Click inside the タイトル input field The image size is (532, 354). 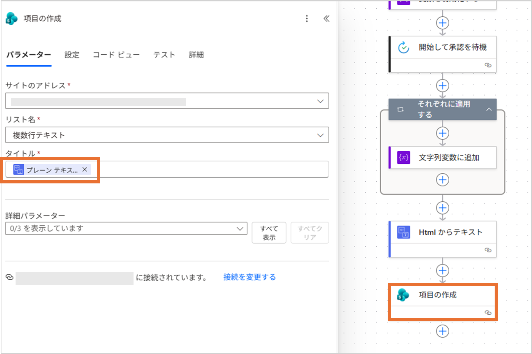click(x=208, y=170)
